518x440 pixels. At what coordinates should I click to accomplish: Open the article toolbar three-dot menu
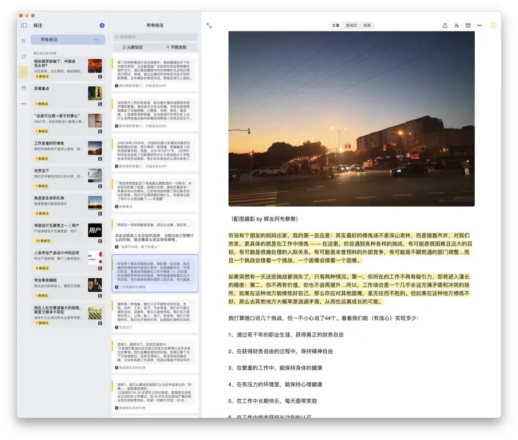click(479, 25)
